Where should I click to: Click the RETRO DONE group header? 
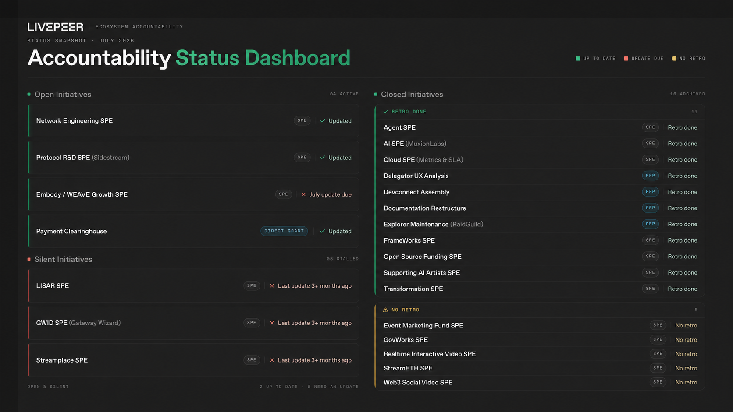point(540,112)
